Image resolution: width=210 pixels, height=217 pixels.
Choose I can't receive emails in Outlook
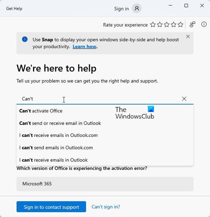point(105,160)
